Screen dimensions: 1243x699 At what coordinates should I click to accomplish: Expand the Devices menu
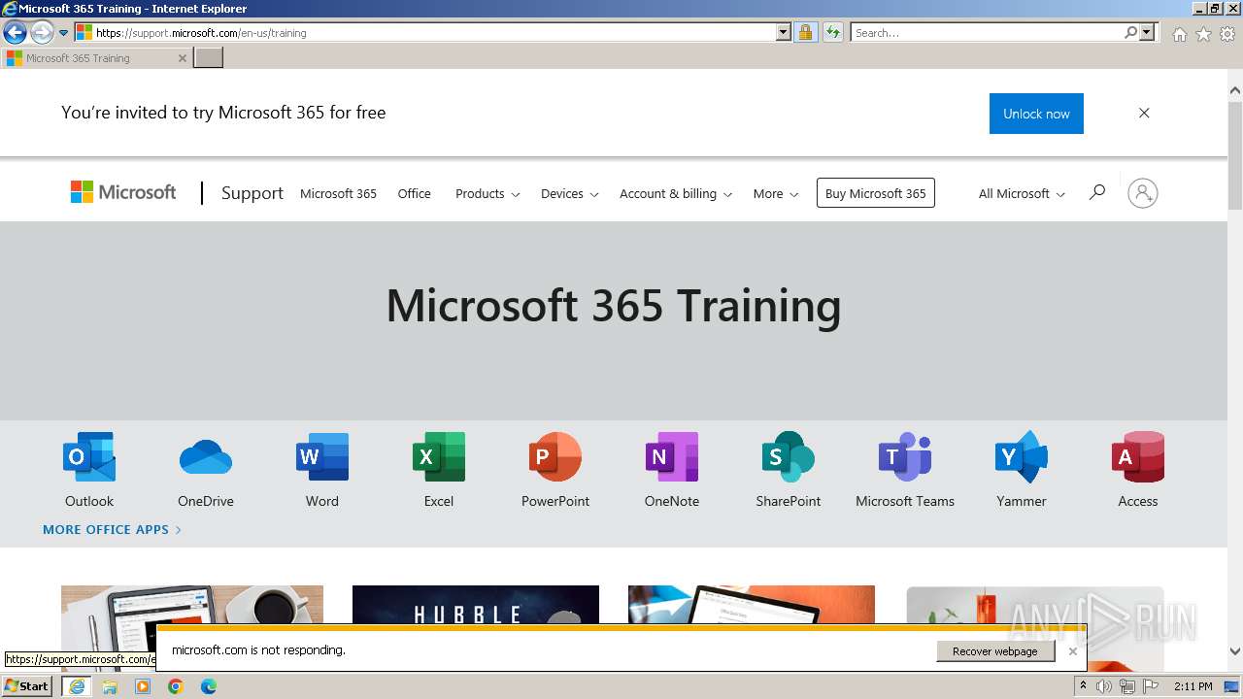pos(570,193)
